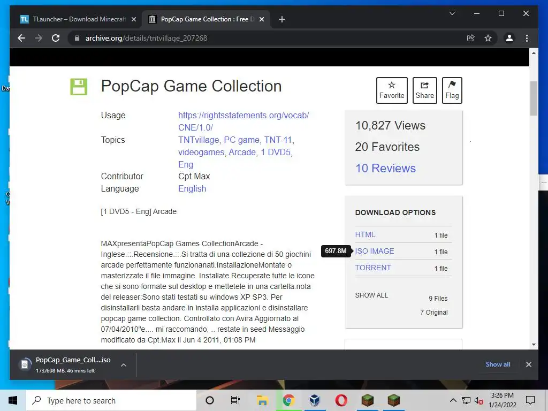Share this page from the address bar

(x=471, y=38)
